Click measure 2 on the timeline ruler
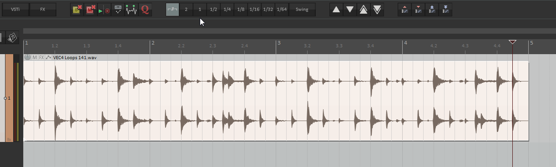Viewport: 556px width, 167px height. coord(153,43)
